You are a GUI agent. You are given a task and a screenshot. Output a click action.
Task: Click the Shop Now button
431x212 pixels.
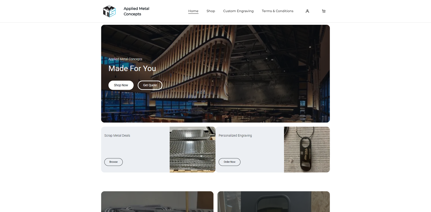(121, 85)
